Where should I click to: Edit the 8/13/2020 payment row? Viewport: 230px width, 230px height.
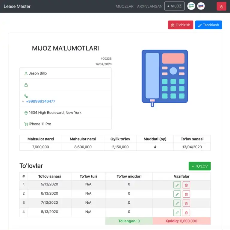pos(177,213)
